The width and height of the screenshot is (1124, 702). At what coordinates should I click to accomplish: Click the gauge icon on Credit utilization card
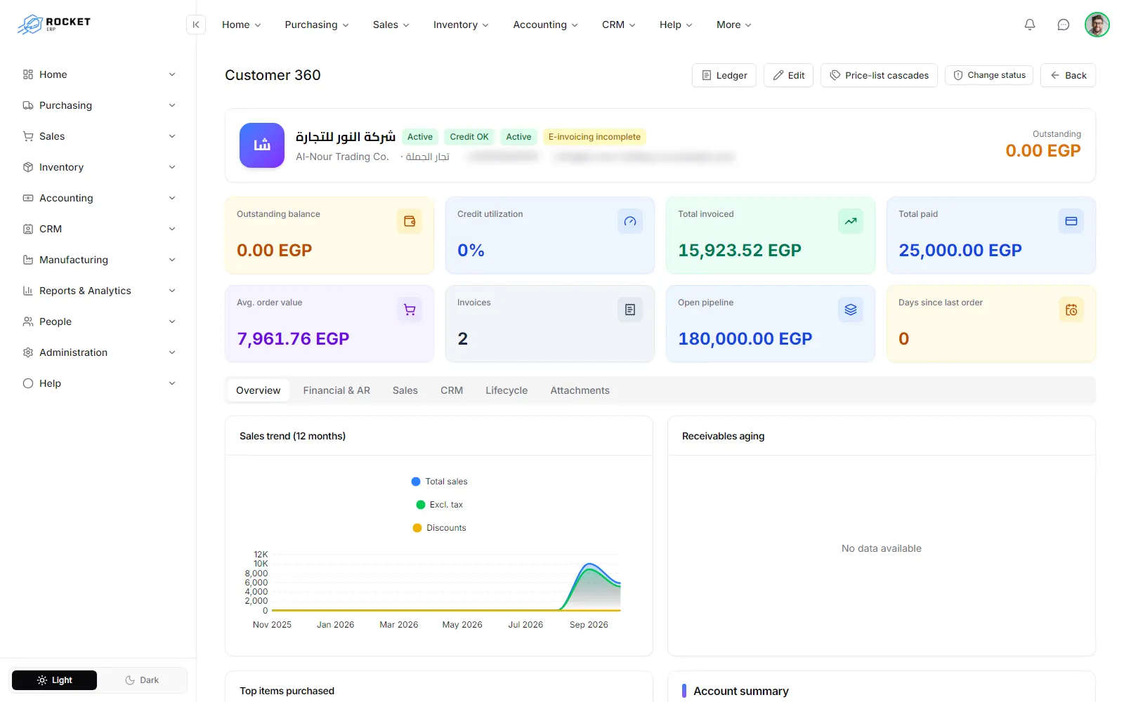point(630,221)
